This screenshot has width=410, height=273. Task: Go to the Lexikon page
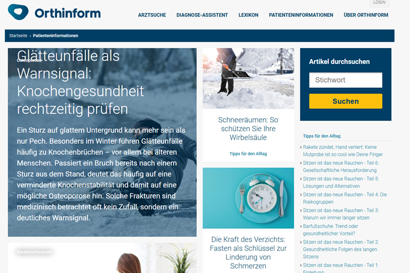point(248,15)
